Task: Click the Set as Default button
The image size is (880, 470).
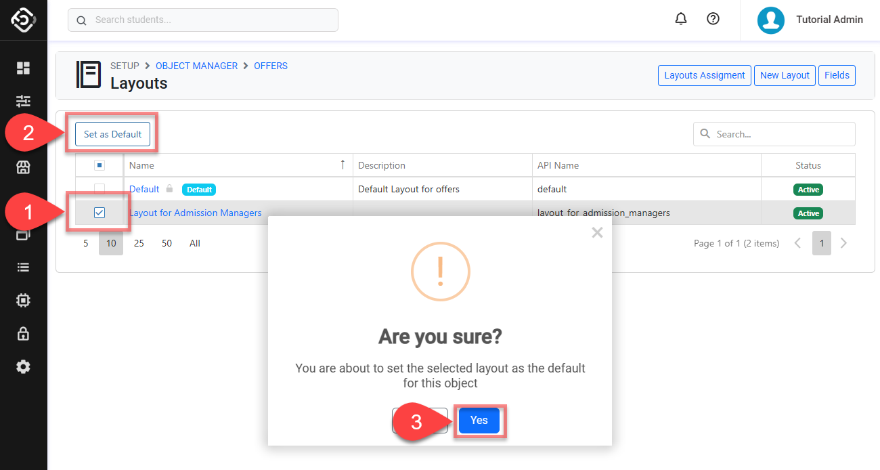Action: tap(112, 134)
